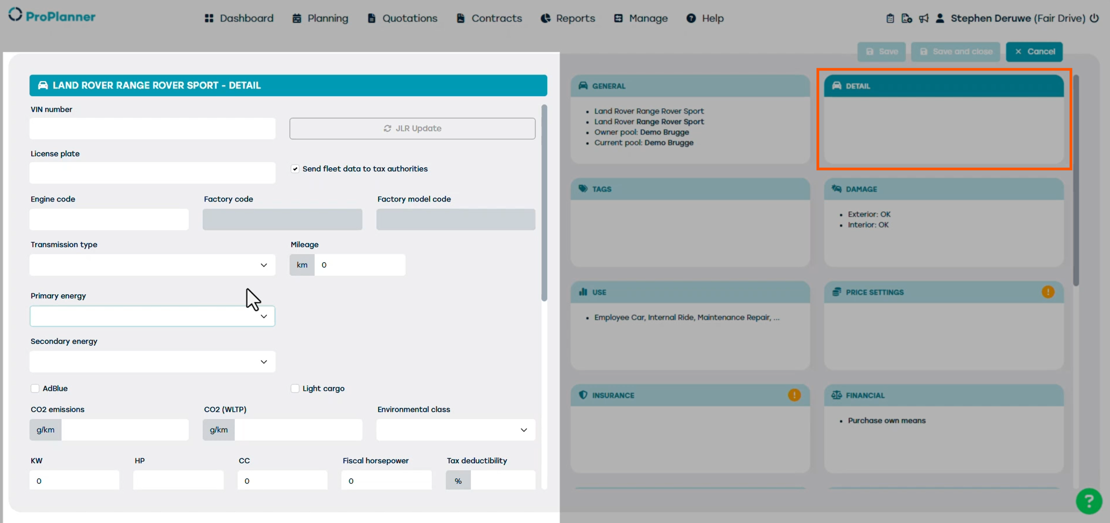Go to the Contracts menu
The width and height of the screenshot is (1110, 523).
tap(489, 19)
